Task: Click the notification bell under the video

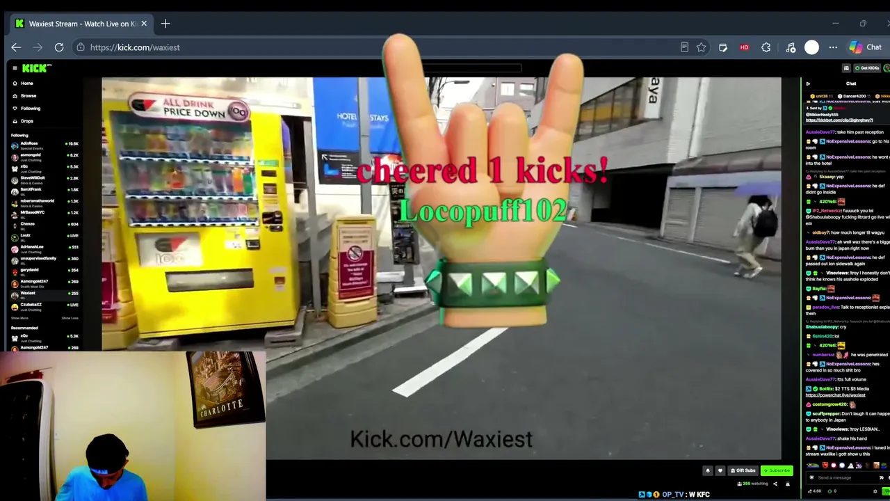Action: point(708,470)
